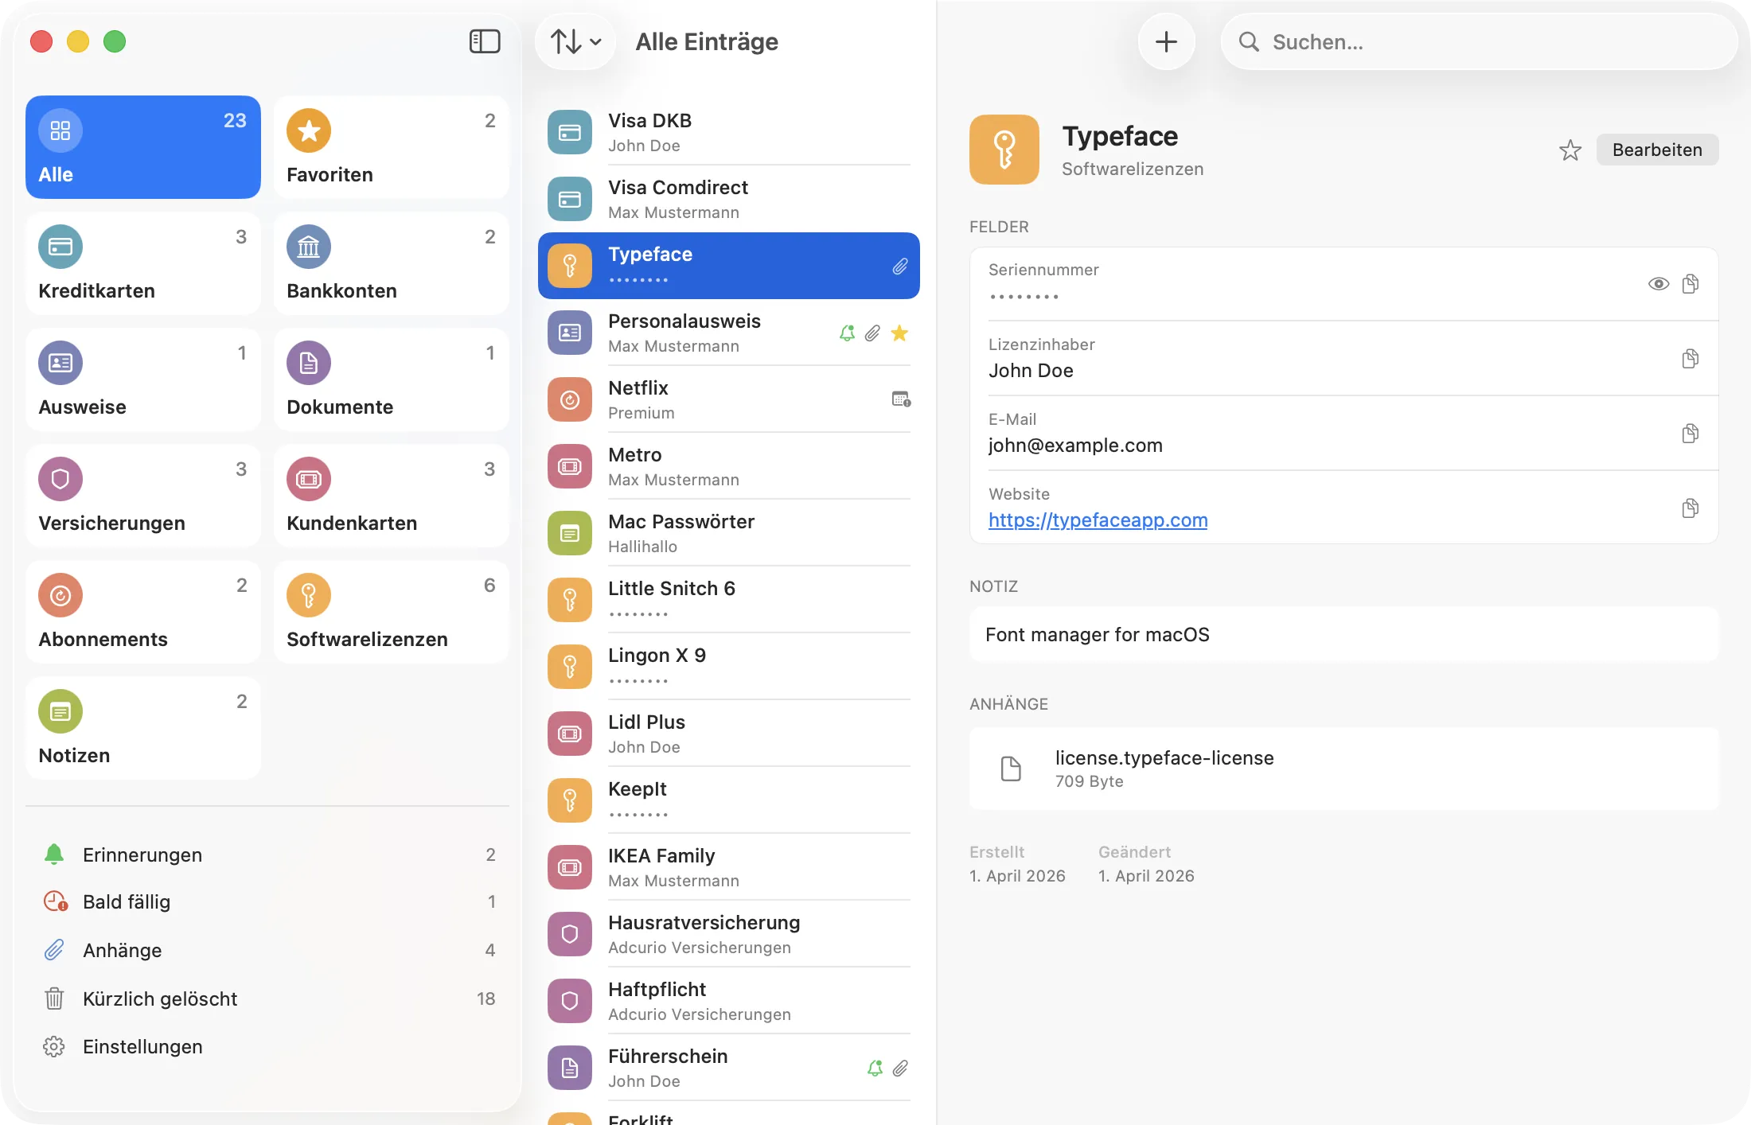Select the Softwarelizenzen category tile

click(391, 612)
